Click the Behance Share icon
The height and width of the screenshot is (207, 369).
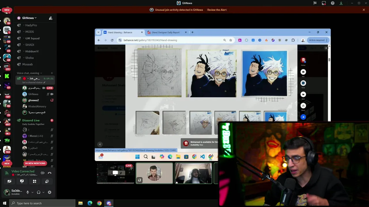[x=303, y=106]
